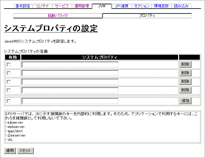Go to the 運用管理 tab

[82, 6]
